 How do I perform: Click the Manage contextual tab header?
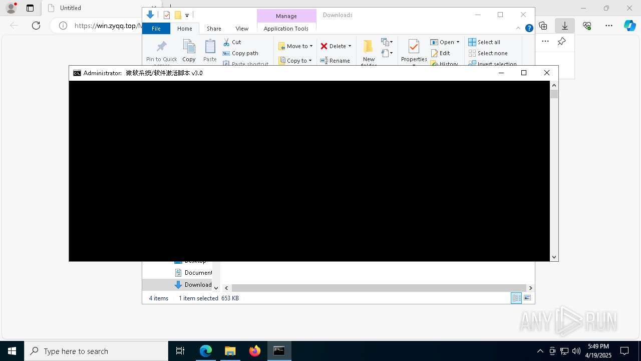(x=286, y=16)
